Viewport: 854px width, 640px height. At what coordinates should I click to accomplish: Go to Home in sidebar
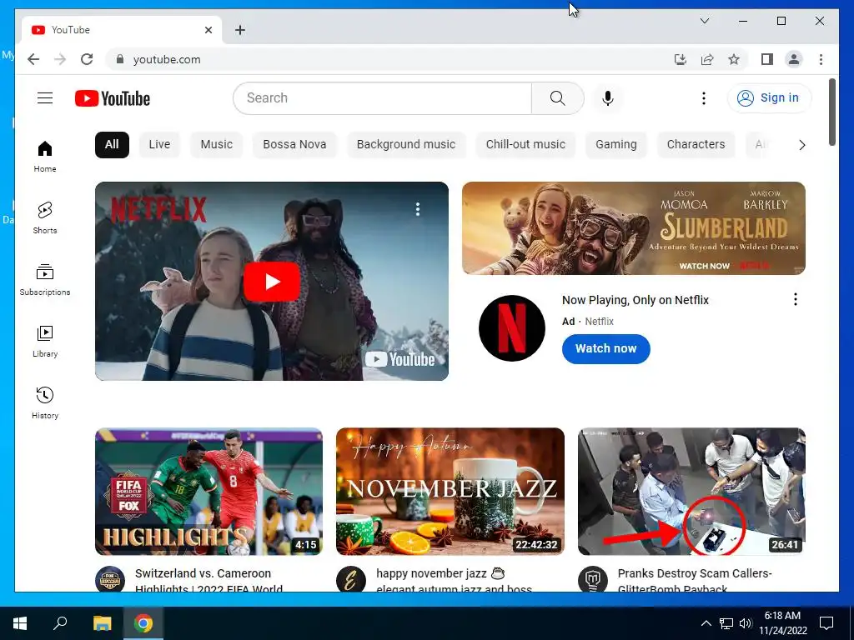pyautogui.click(x=45, y=157)
